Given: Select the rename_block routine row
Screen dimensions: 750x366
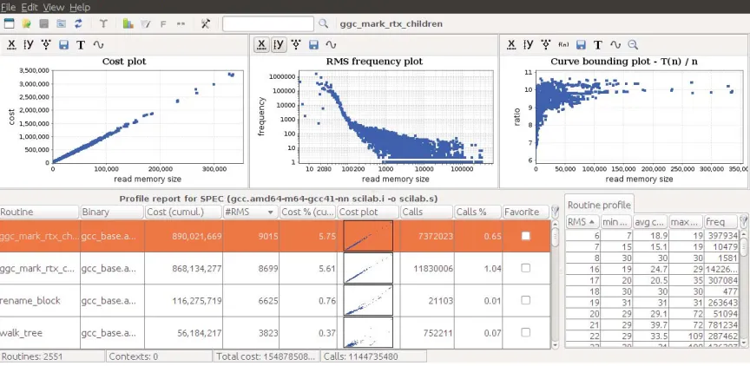Looking at the screenshot, I should pos(275,300).
